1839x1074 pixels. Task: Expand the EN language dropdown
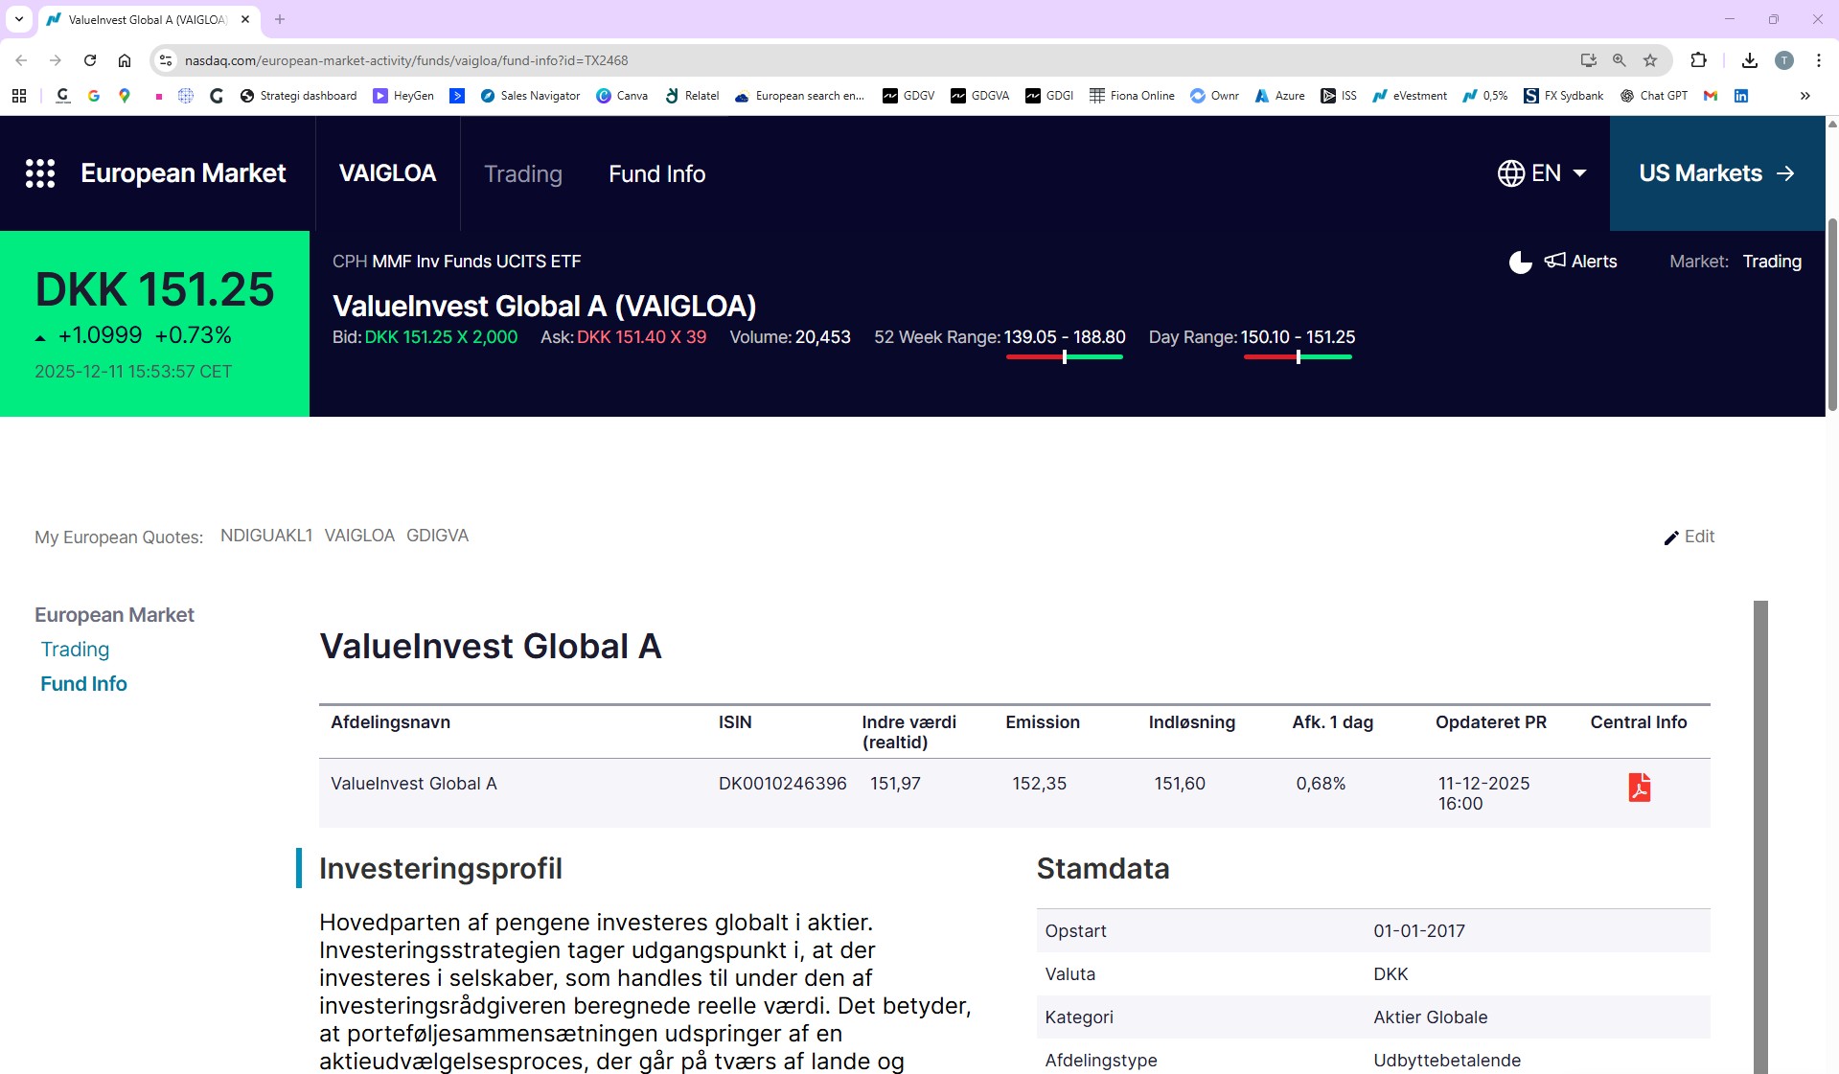(1542, 173)
